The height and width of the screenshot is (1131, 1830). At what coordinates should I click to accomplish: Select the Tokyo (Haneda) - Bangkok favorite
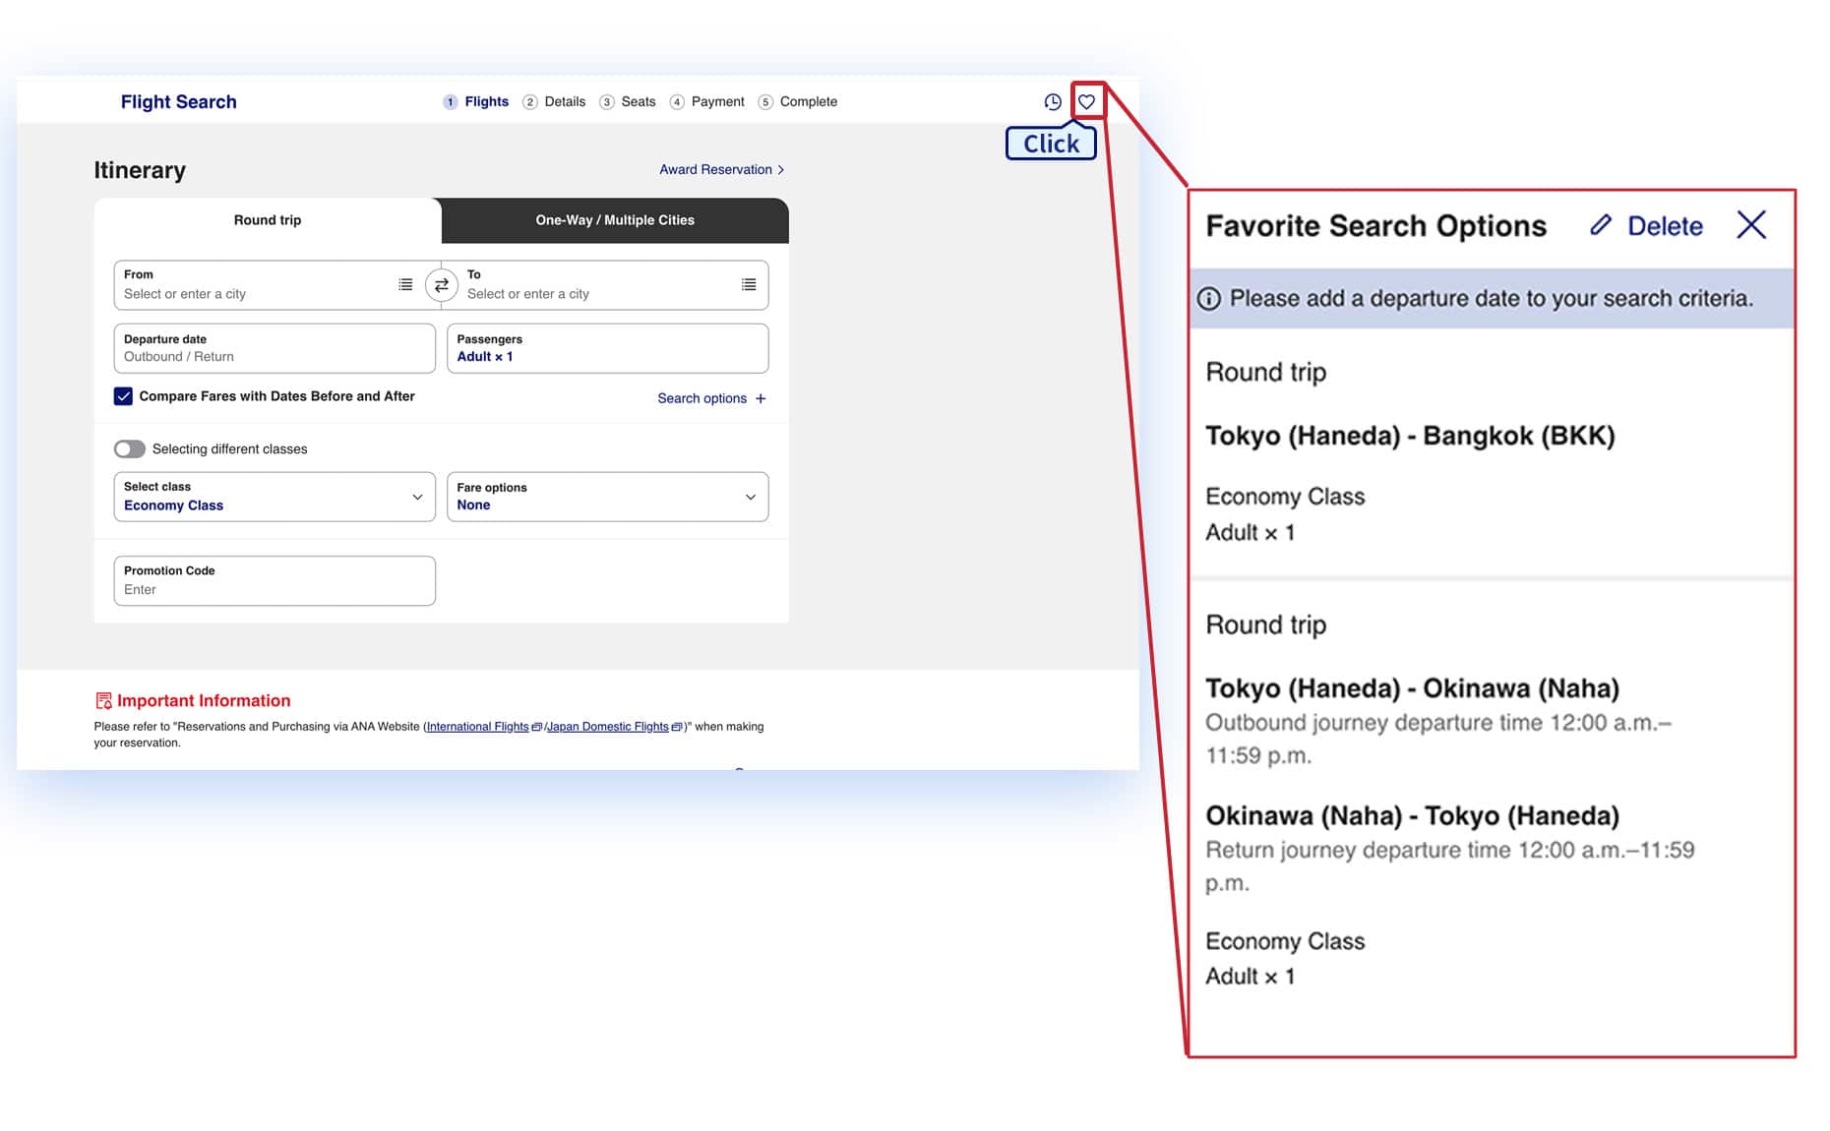1409,436
